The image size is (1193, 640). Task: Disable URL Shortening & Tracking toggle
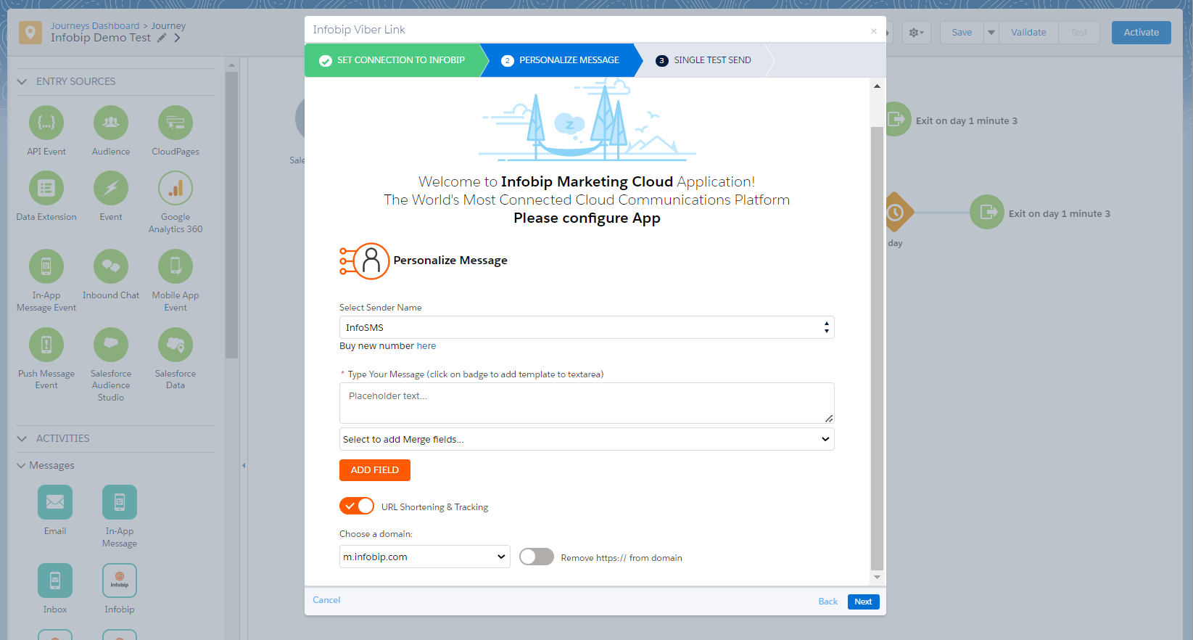click(357, 506)
